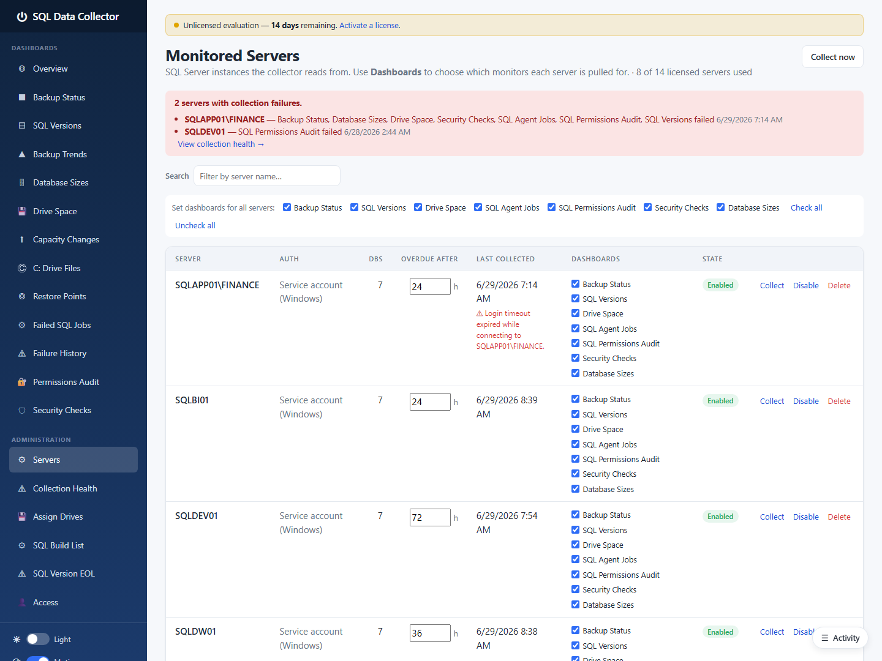Click the Restore Points icon

(22, 297)
